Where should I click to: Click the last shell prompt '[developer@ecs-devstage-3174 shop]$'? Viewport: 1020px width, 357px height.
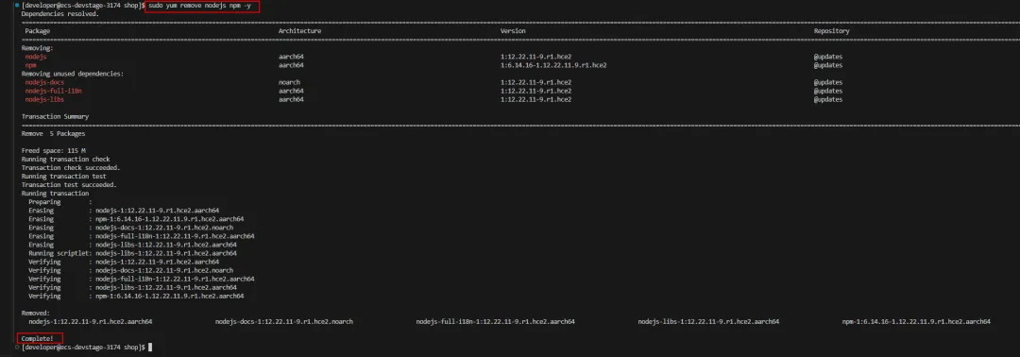pyautogui.click(x=83, y=348)
